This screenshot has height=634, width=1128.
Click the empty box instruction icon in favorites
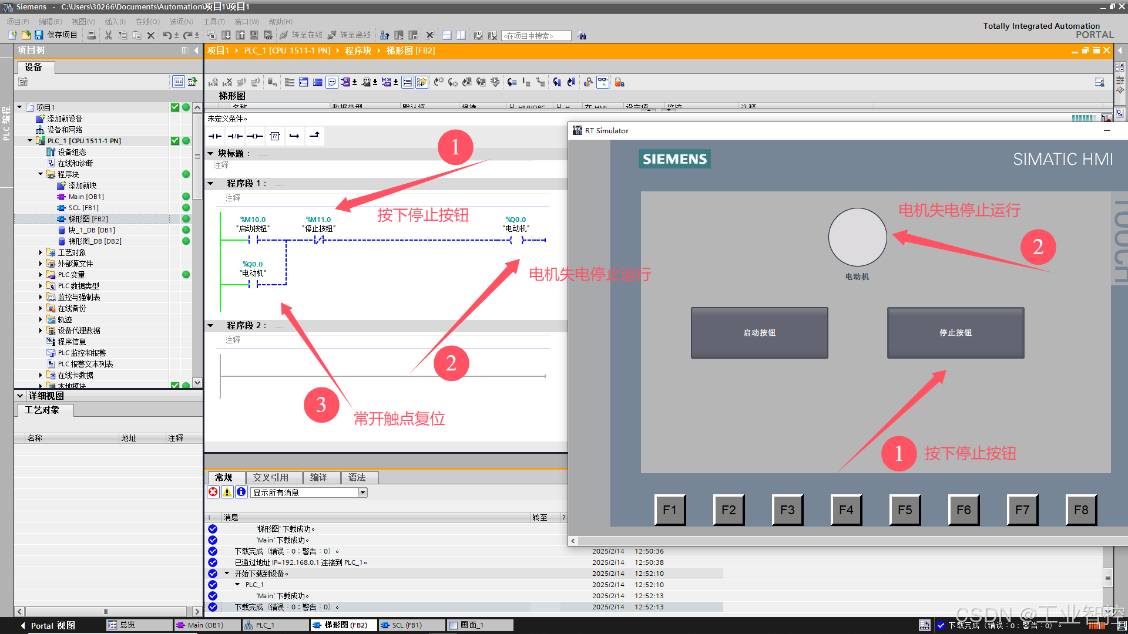(x=275, y=136)
